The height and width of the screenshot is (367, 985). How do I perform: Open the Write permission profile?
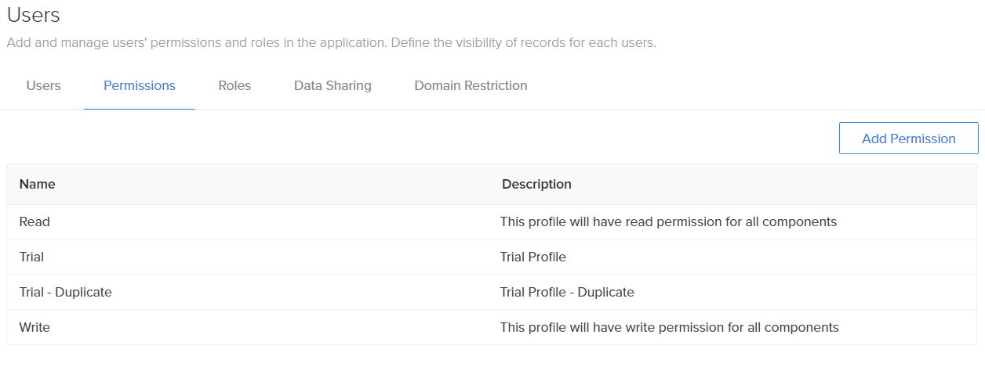click(35, 327)
